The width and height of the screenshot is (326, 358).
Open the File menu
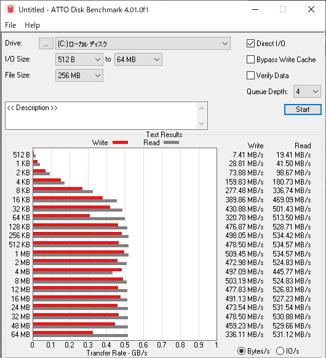pyautogui.click(x=10, y=25)
